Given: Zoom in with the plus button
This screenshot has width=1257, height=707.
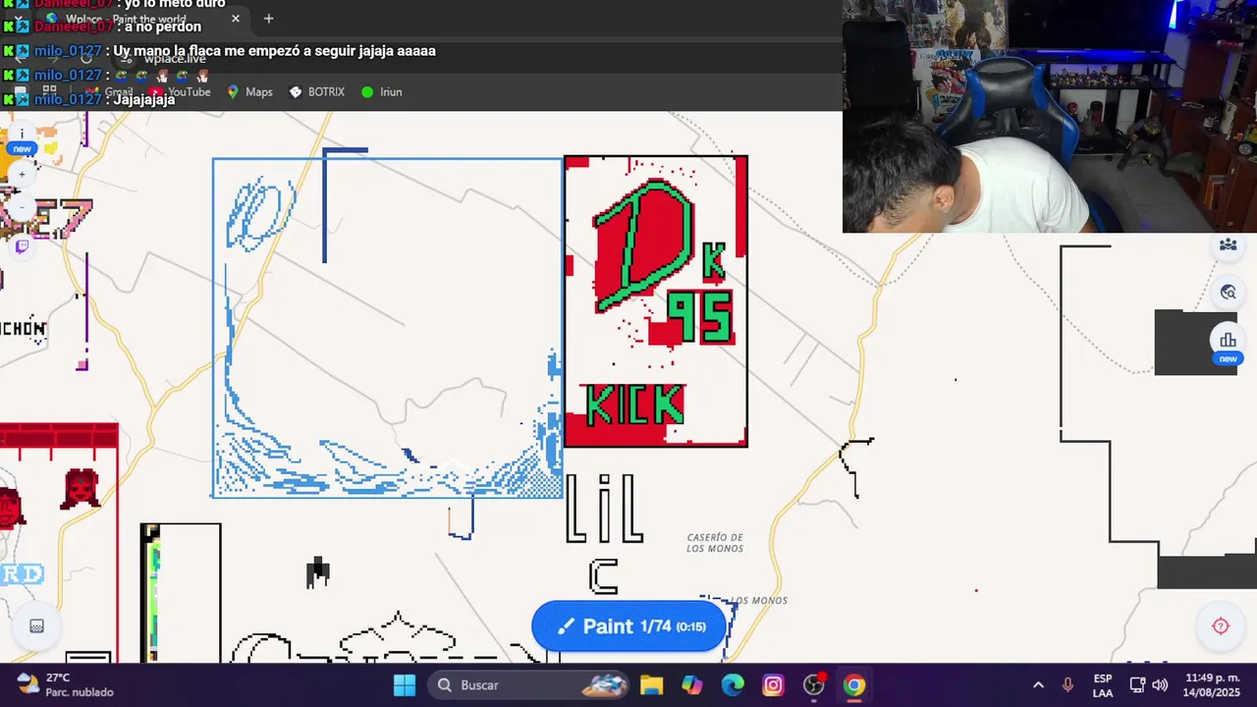Looking at the screenshot, I should tap(22, 175).
